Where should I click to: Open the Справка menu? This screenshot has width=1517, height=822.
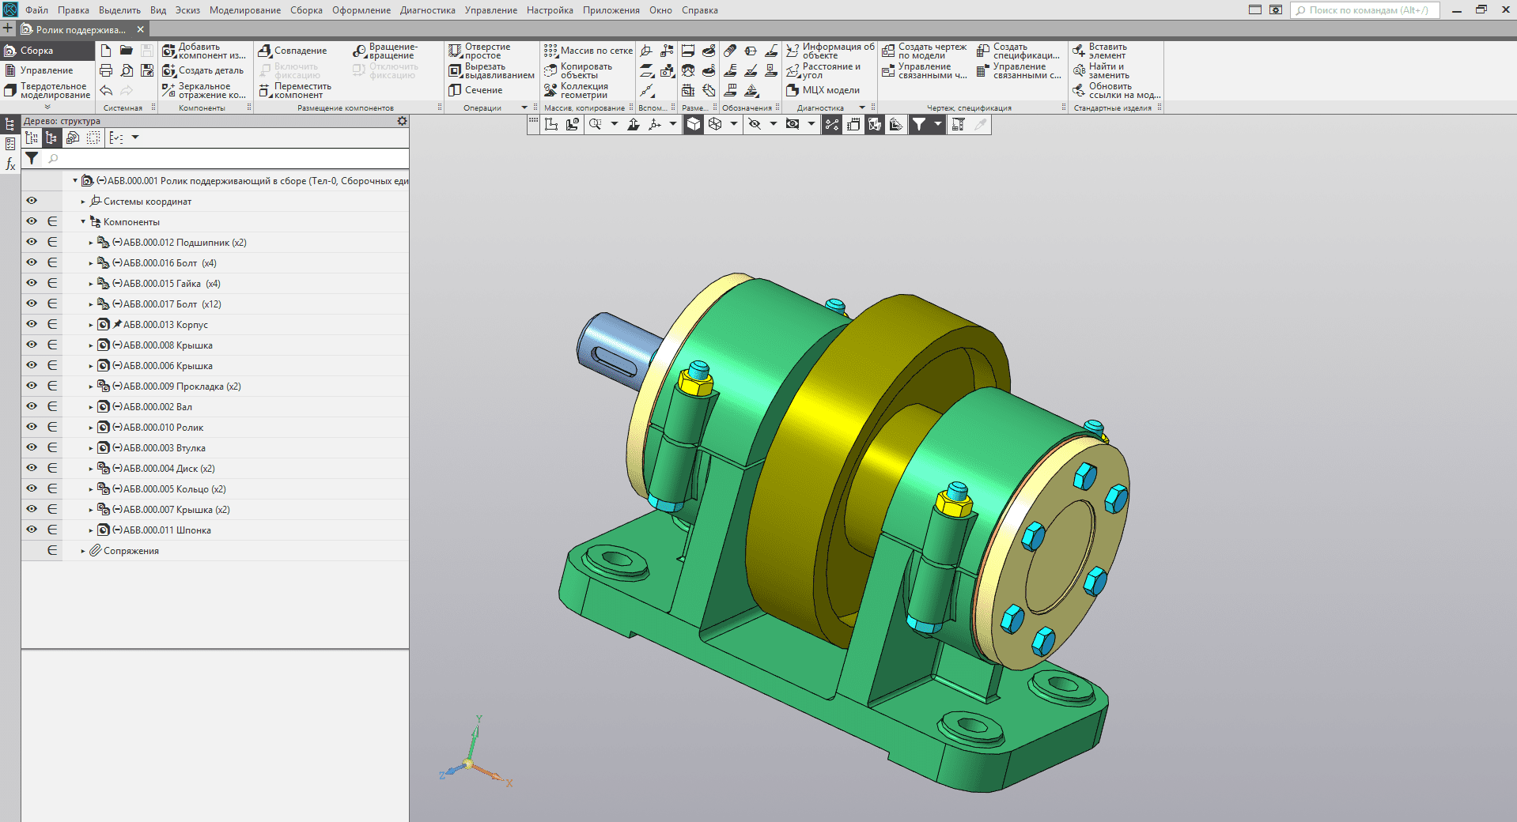click(700, 10)
